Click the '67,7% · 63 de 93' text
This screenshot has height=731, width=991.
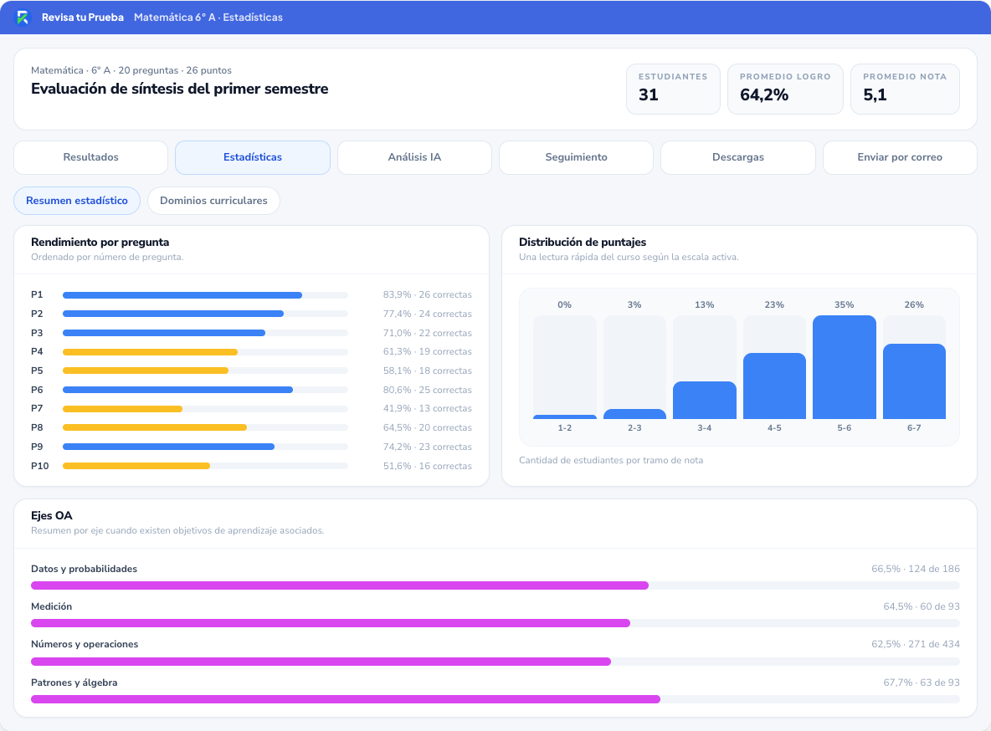(x=922, y=682)
